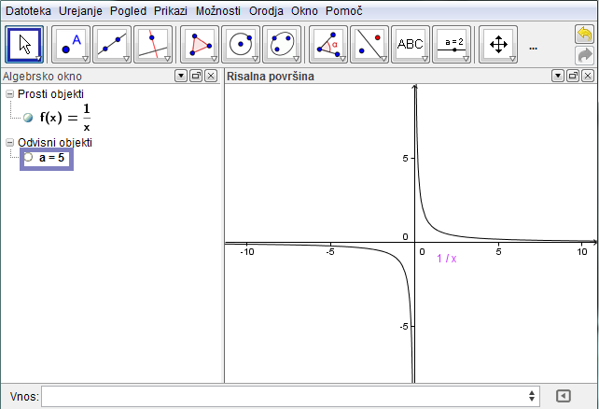This screenshot has width=599, height=409.
Task: Select the a=2 slider tool
Action: coord(453,44)
